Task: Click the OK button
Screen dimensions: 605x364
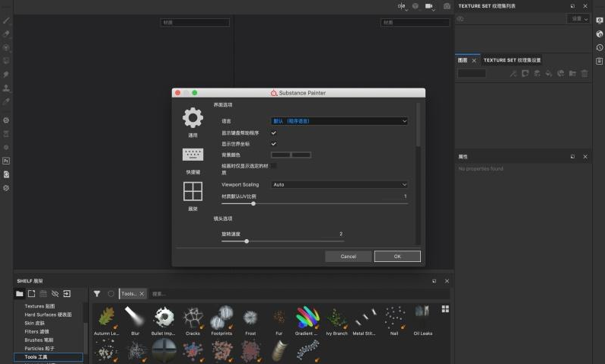Action: pos(397,257)
